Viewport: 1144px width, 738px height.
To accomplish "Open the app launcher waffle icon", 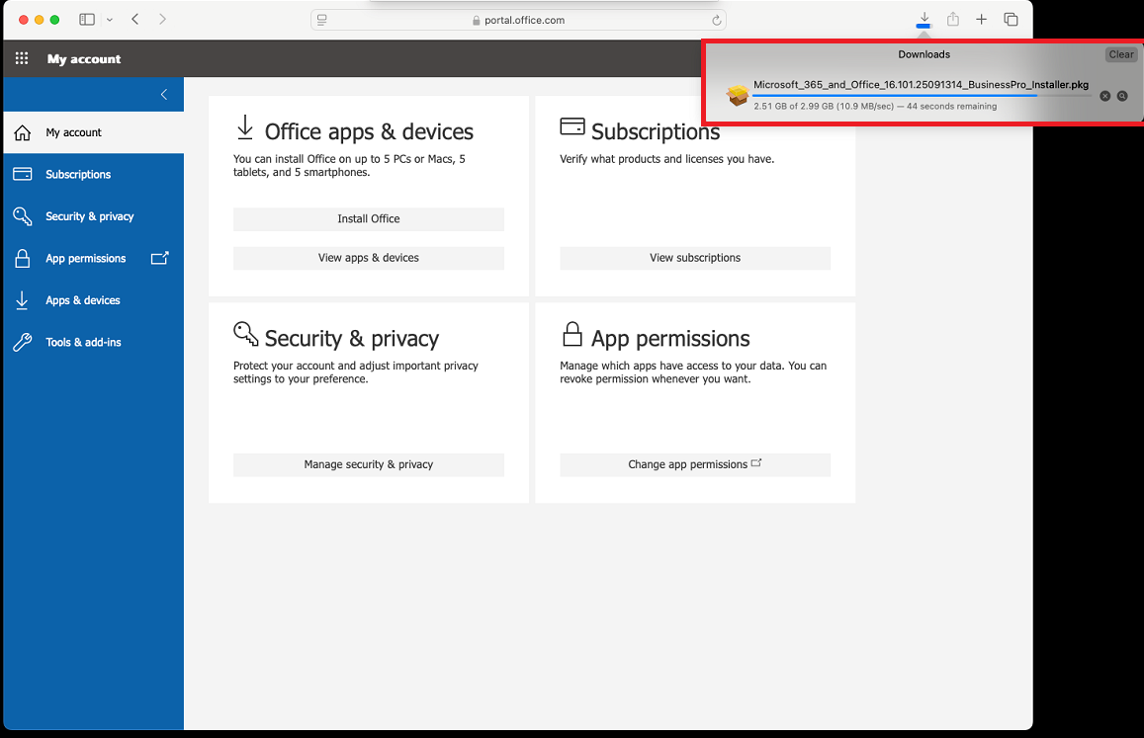I will click(22, 59).
